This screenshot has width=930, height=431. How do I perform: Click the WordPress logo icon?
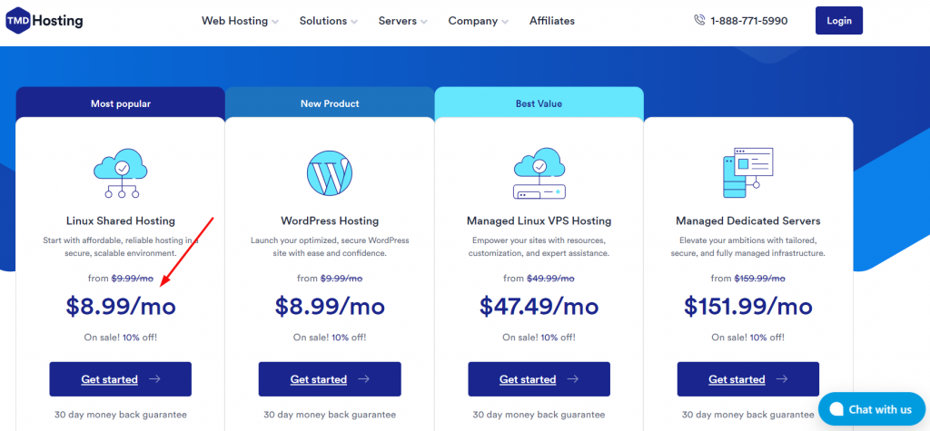point(330,172)
